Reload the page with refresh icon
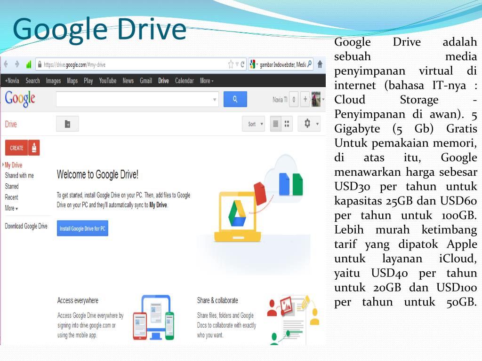The image size is (482, 361). click(x=242, y=64)
